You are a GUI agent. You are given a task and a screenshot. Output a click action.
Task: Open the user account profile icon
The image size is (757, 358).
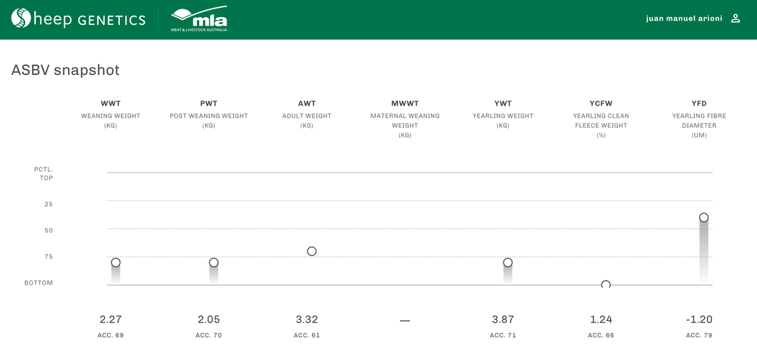tap(736, 19)
